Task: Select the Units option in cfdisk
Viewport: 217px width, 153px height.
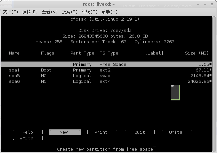Action: 177,132
